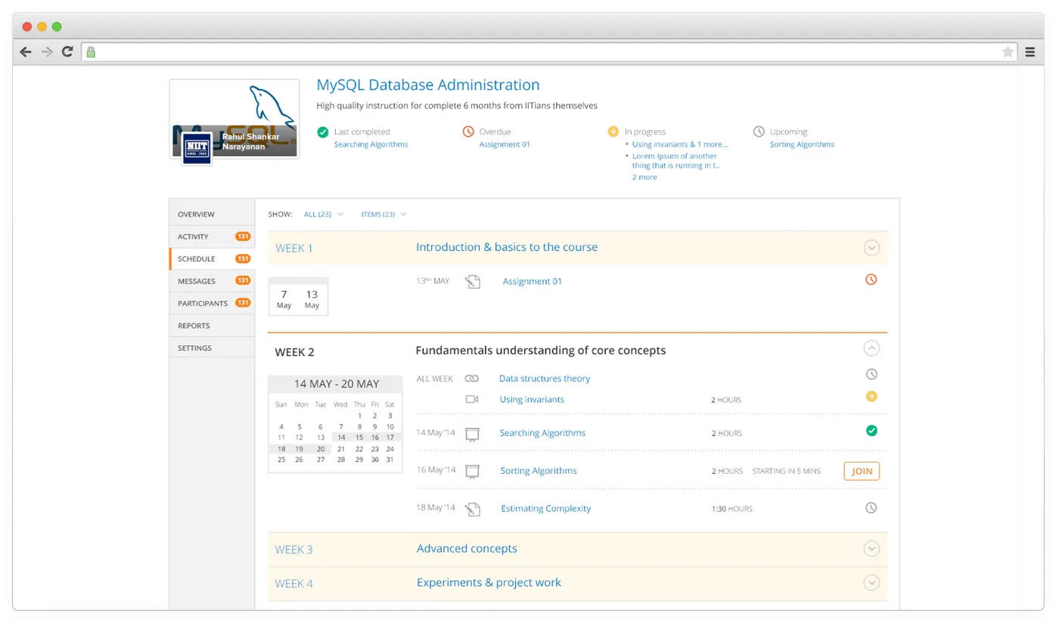
Task: Click the red Overdue clock icon in header
Action: (468, 131)
